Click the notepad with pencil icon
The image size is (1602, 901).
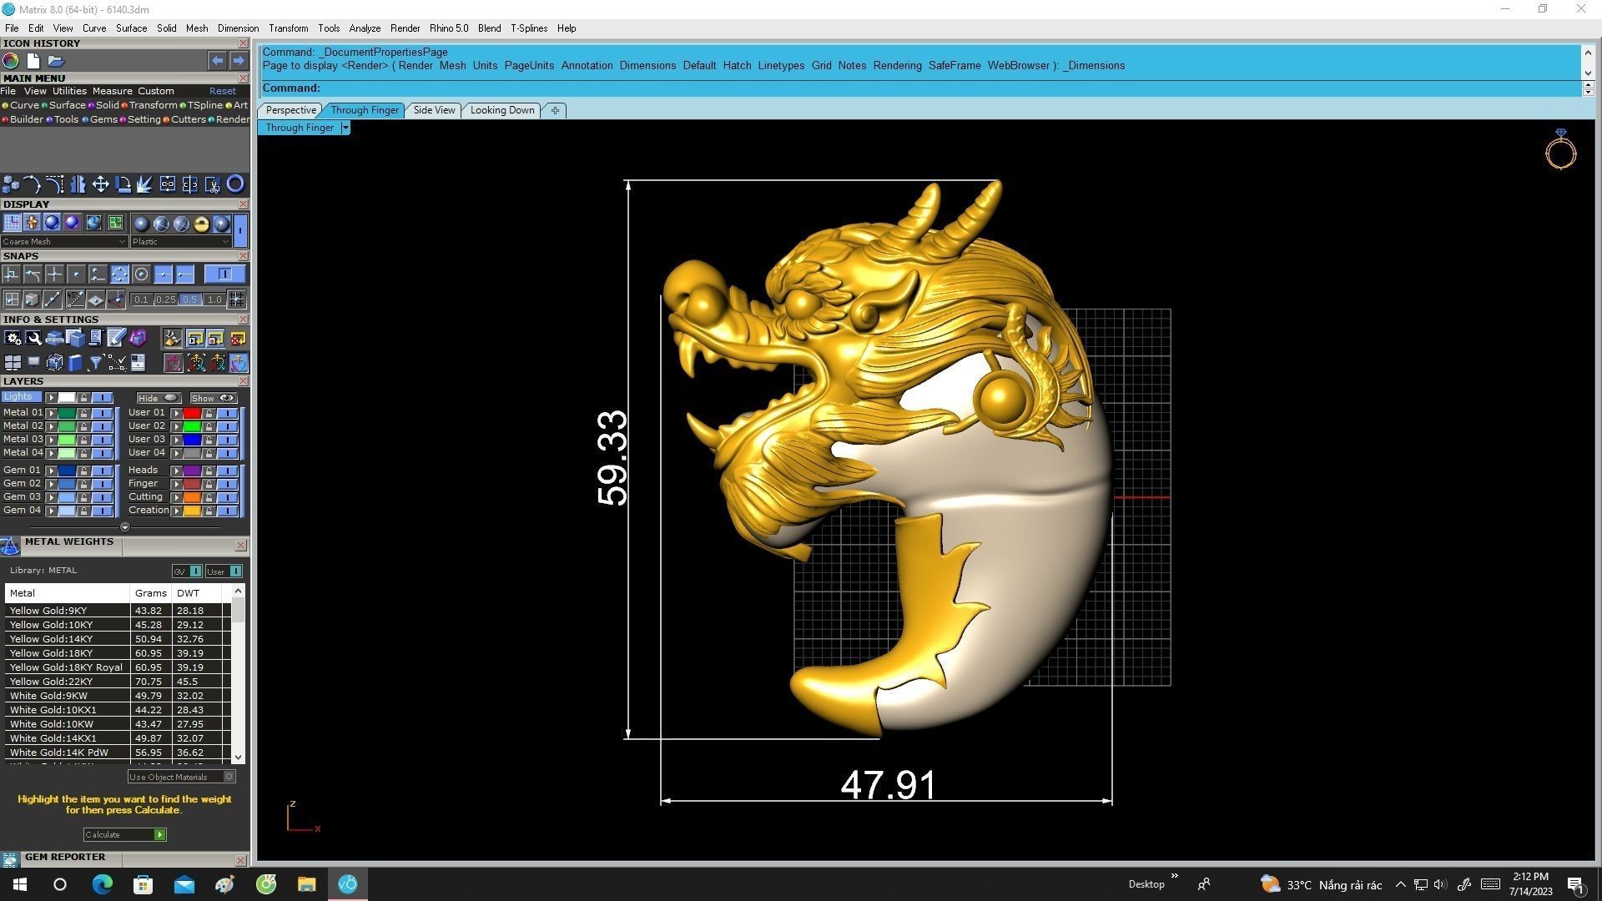tap(116, 338)
